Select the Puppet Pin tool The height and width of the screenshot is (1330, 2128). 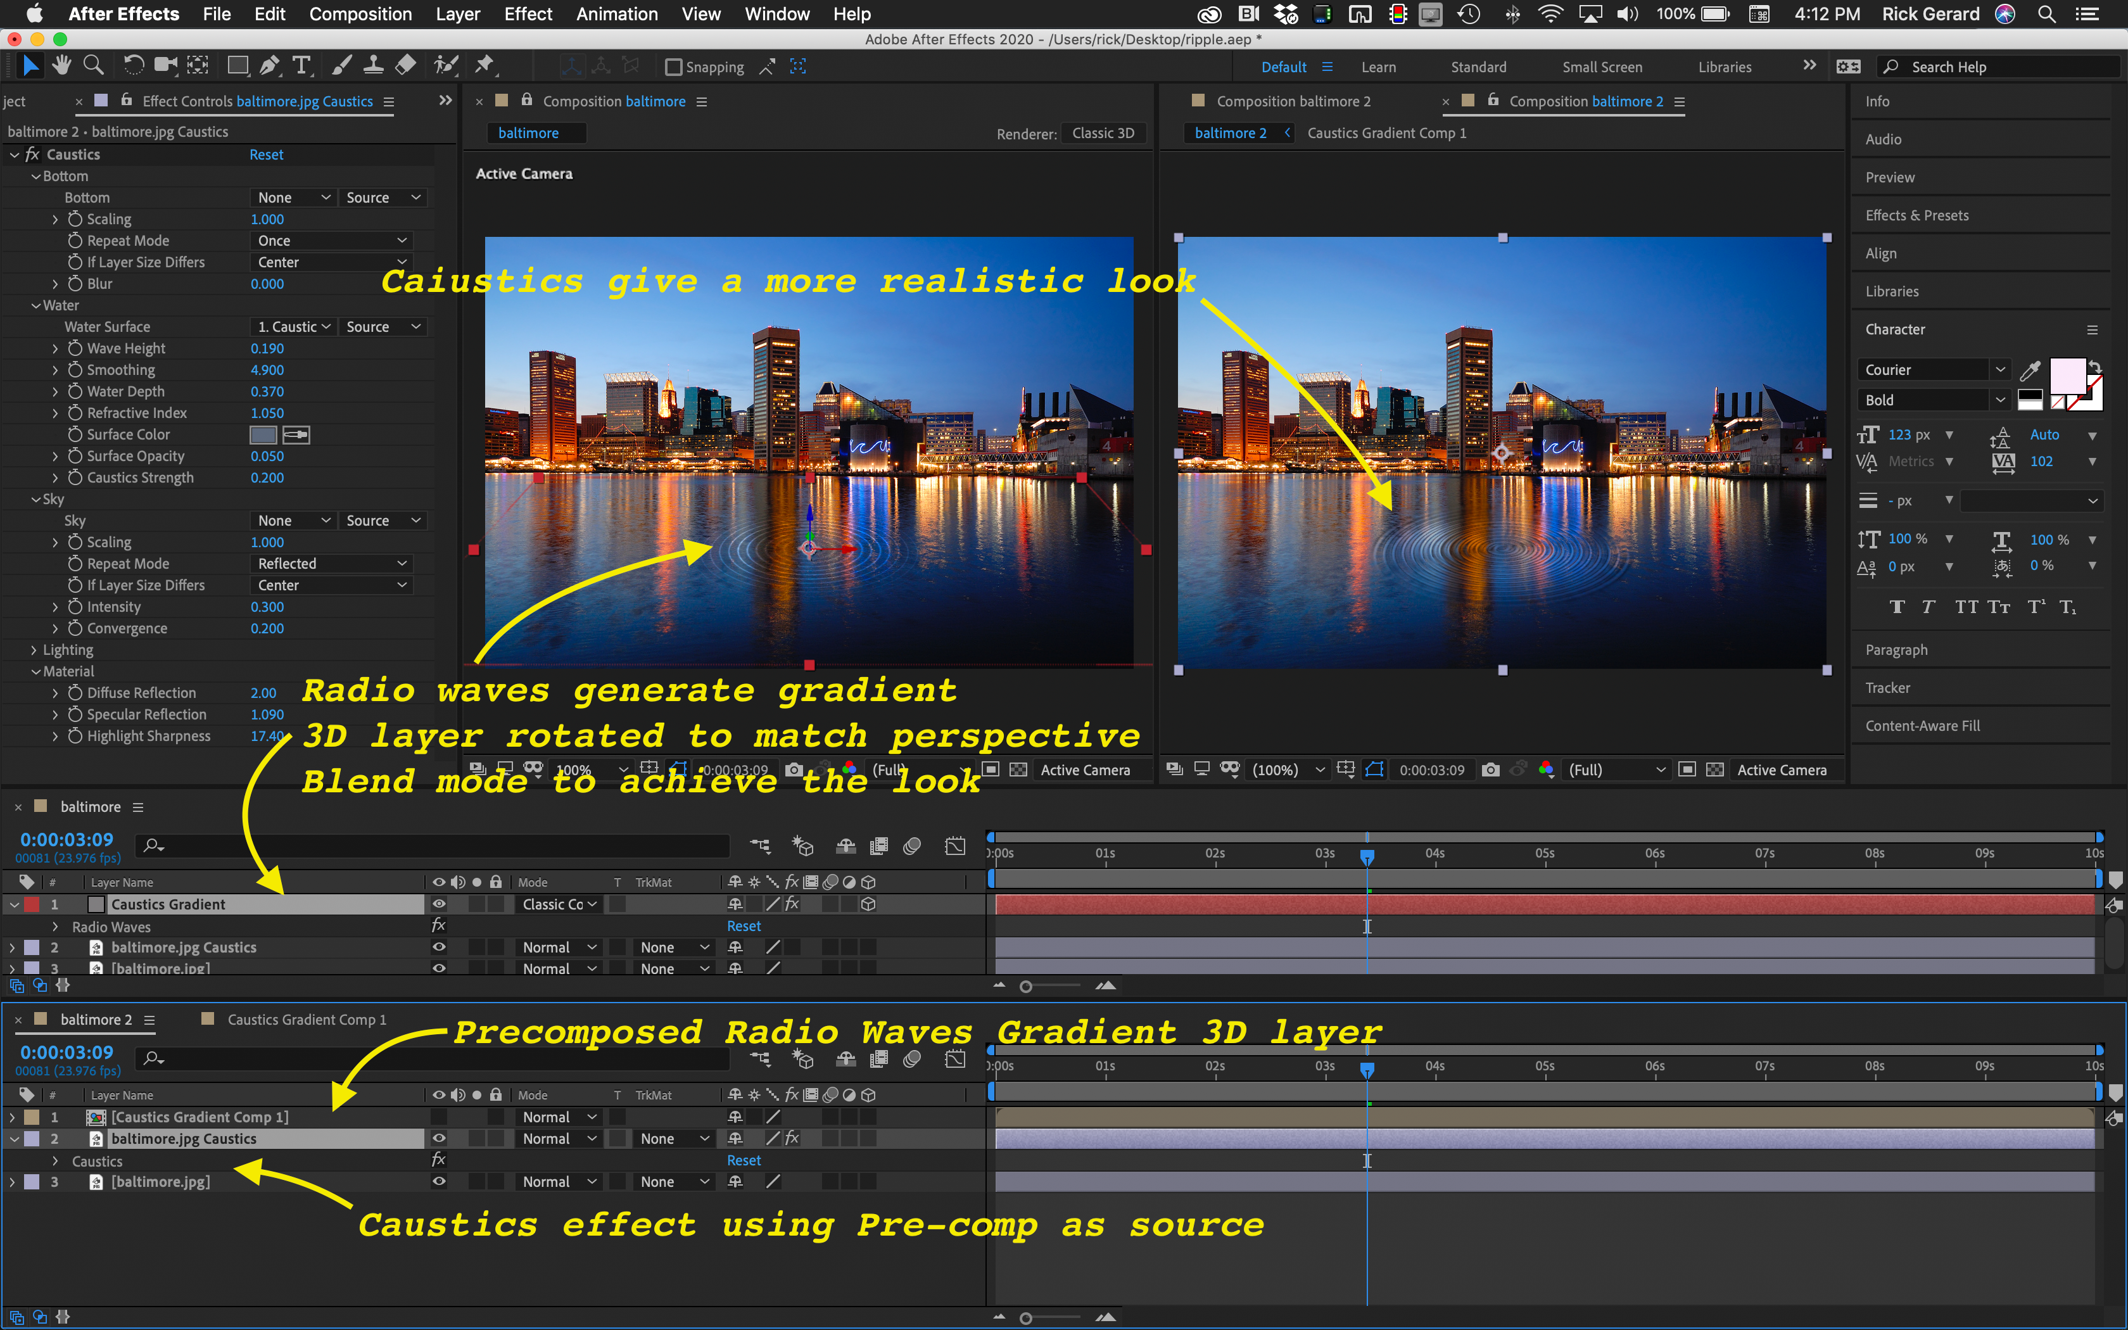click(x=484, y=65)
